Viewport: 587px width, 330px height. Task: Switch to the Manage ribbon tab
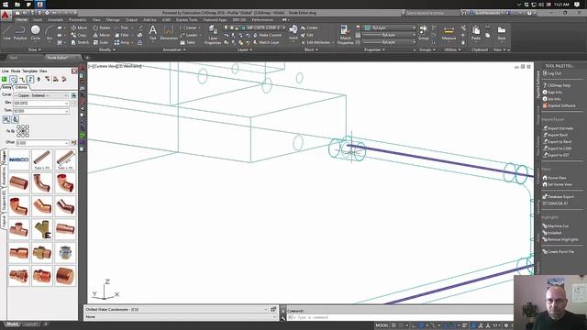pos(113,20)
